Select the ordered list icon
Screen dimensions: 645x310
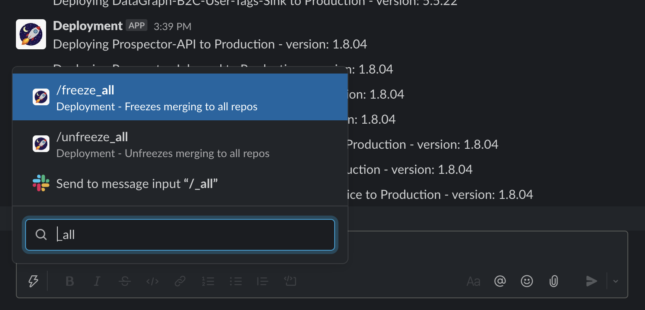point(208,281)
